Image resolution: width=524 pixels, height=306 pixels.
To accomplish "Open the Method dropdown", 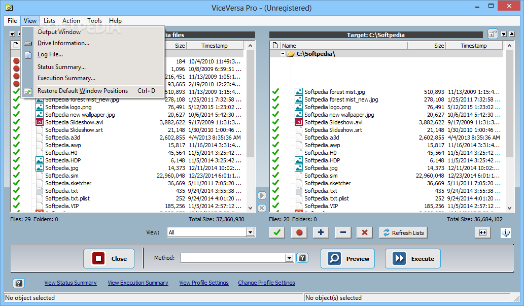I will point(290,258).
